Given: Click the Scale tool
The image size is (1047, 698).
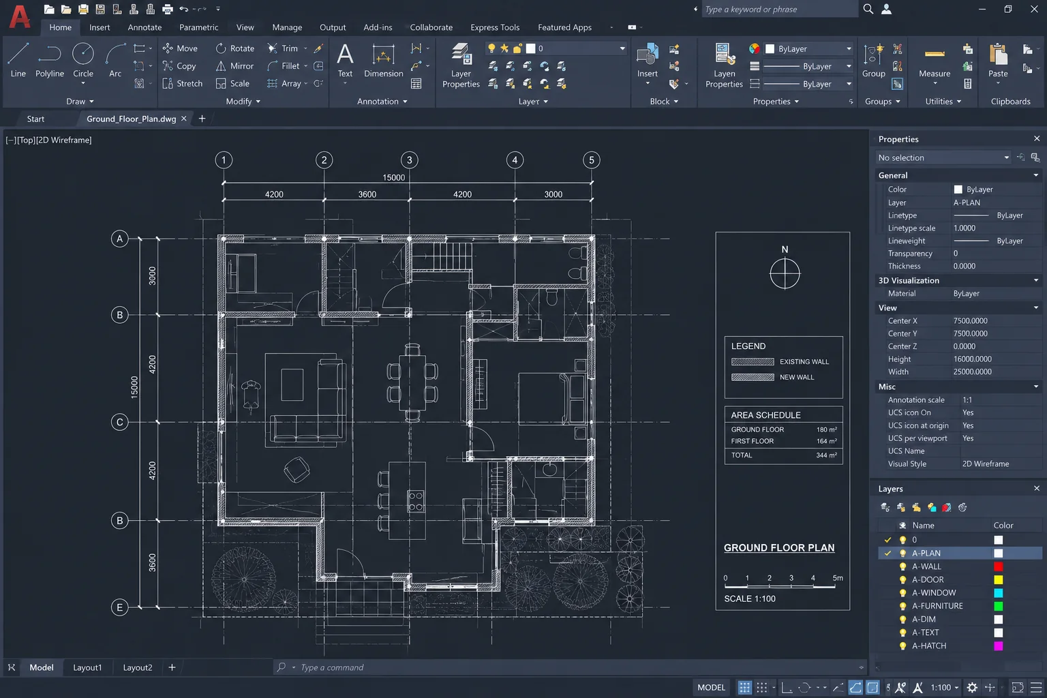Looking at the screenshot, I should click(x=232, y=83).
